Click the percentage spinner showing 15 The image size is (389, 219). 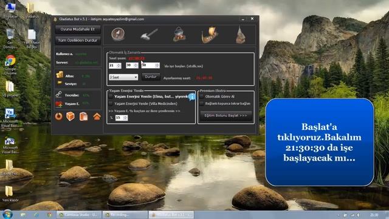point(122,117)
